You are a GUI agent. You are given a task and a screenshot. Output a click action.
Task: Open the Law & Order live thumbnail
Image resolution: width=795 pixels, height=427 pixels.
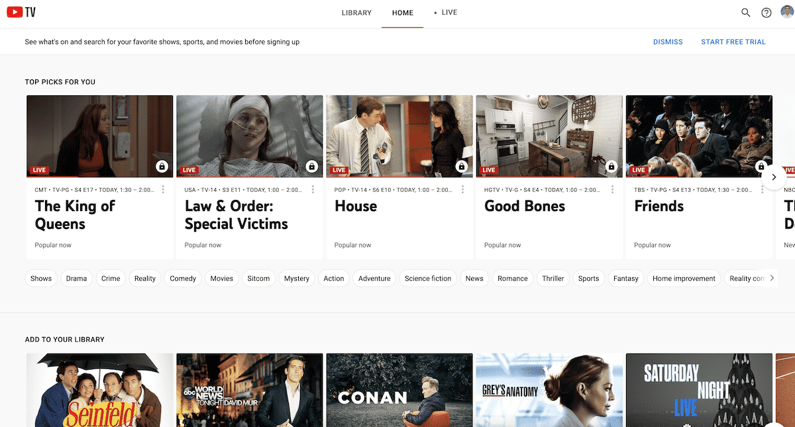click(250, 136)
